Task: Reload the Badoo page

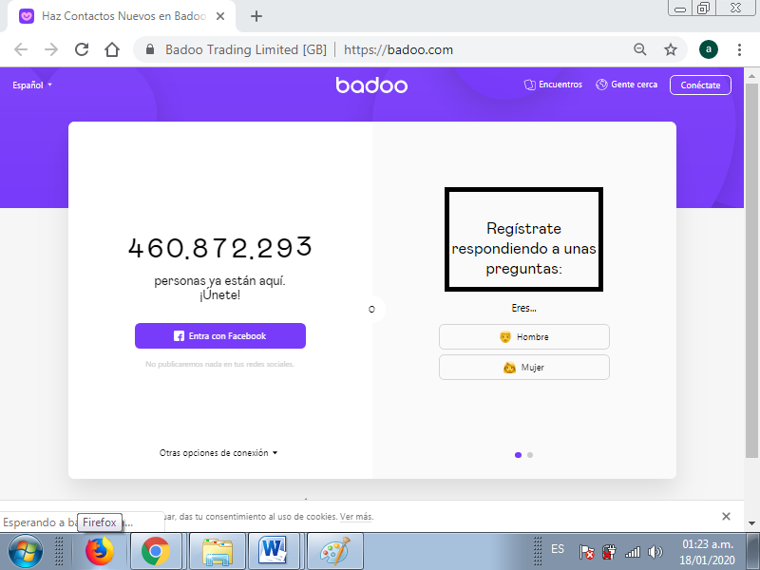Action: coord(82,49)
